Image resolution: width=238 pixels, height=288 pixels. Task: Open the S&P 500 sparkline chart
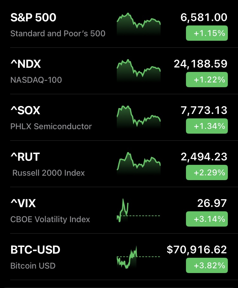pos(139,24)
